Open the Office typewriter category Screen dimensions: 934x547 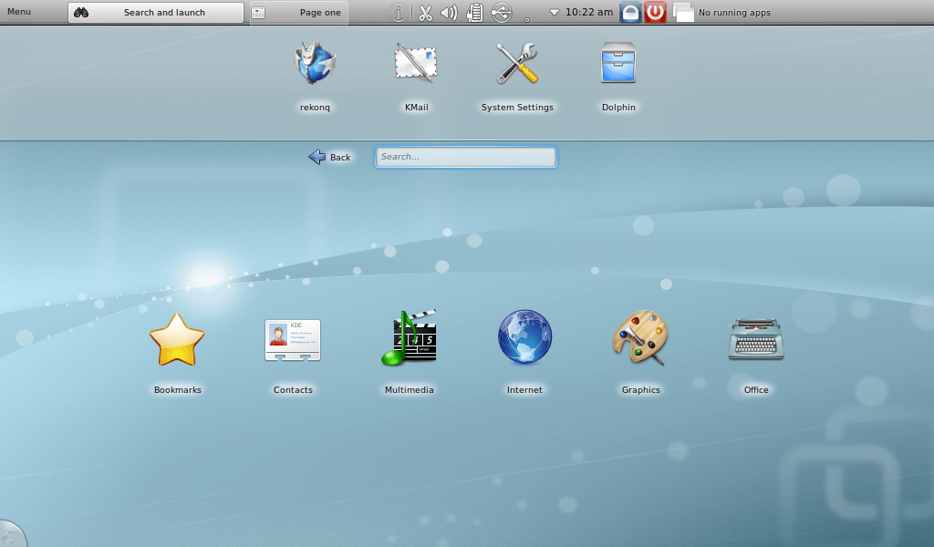coord(756,339)
